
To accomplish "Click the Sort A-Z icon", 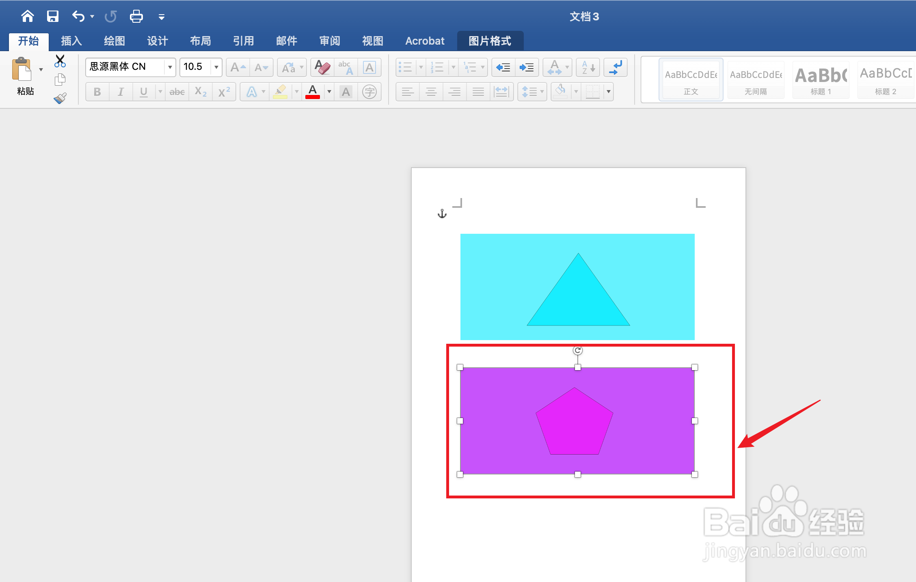I will (x=588, y=67).
